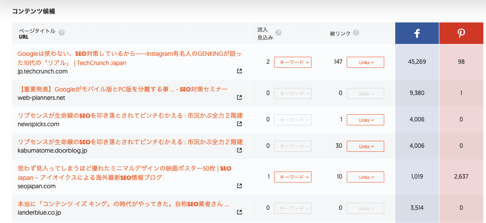
Task: Open external link icon for kabumatome.doorblog.jp
Action: [x=239, y=150]
